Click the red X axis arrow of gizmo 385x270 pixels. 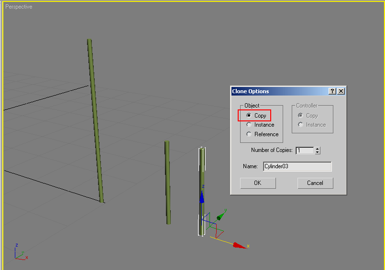(239, 246)
